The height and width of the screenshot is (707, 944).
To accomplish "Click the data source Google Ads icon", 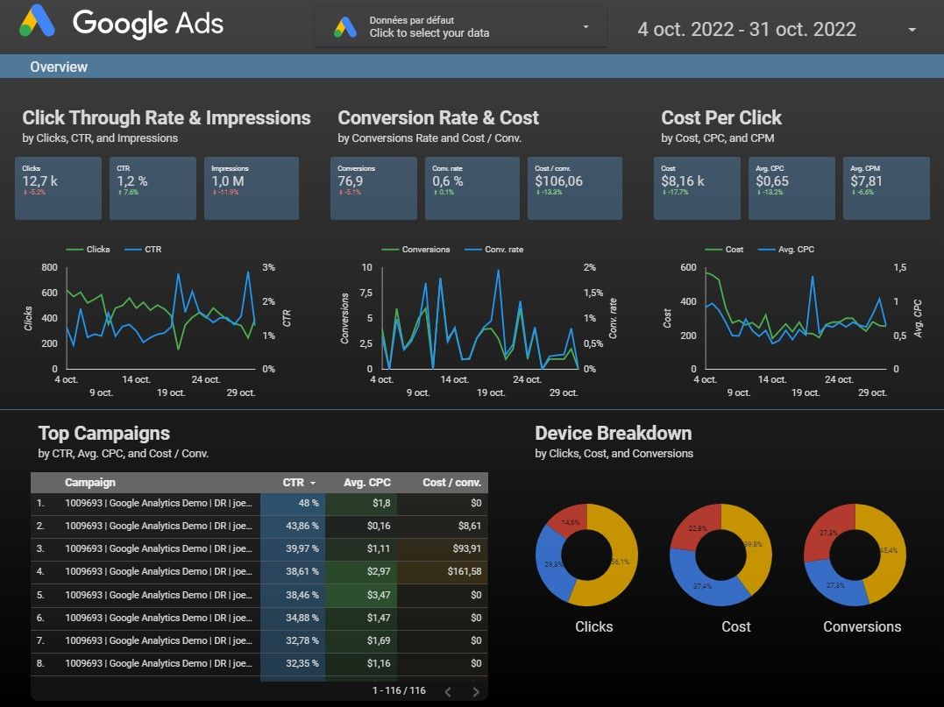I will [345, 27].
